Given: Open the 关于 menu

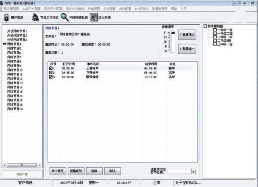Looking at the screenshot, I should pos(183,9).
